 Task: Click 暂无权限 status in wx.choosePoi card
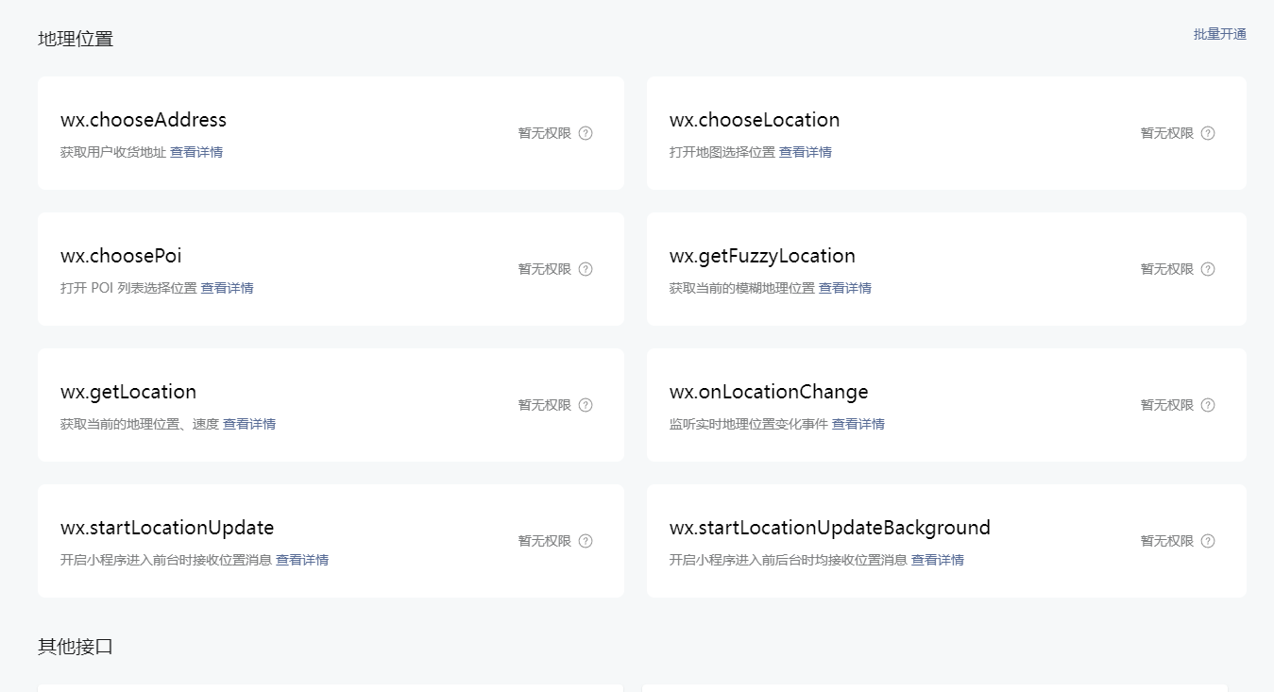point(545,269)
